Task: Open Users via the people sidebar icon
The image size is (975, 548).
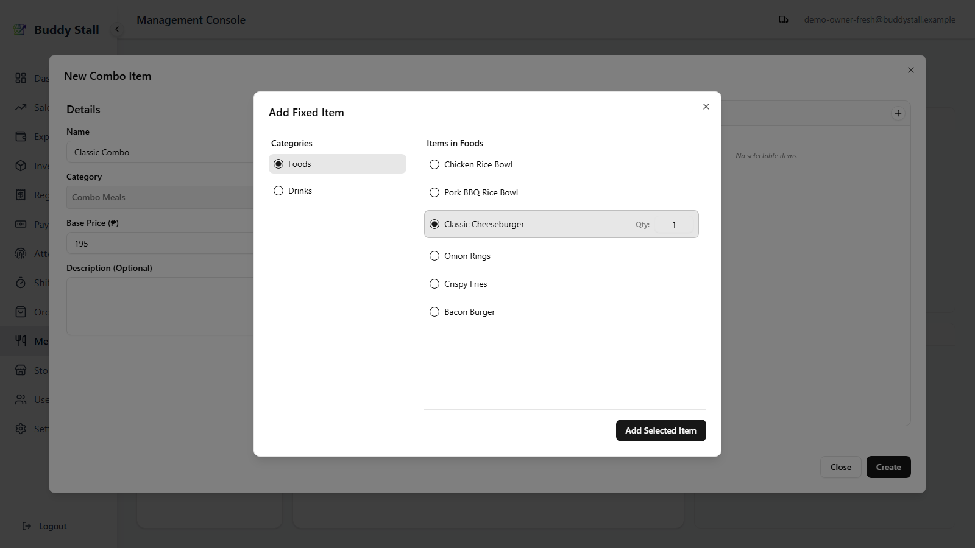Action: (x=21, y=399)
